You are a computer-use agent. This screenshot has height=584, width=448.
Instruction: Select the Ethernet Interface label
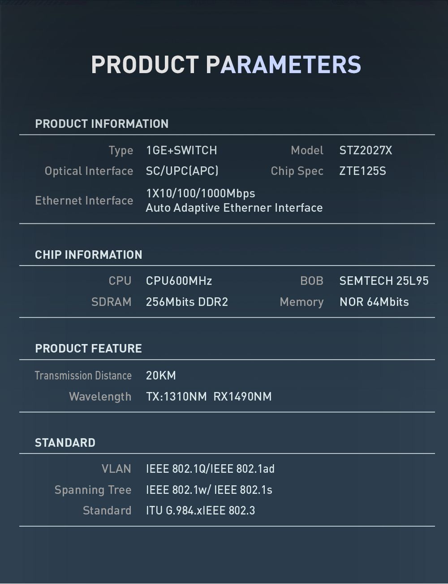84,200
